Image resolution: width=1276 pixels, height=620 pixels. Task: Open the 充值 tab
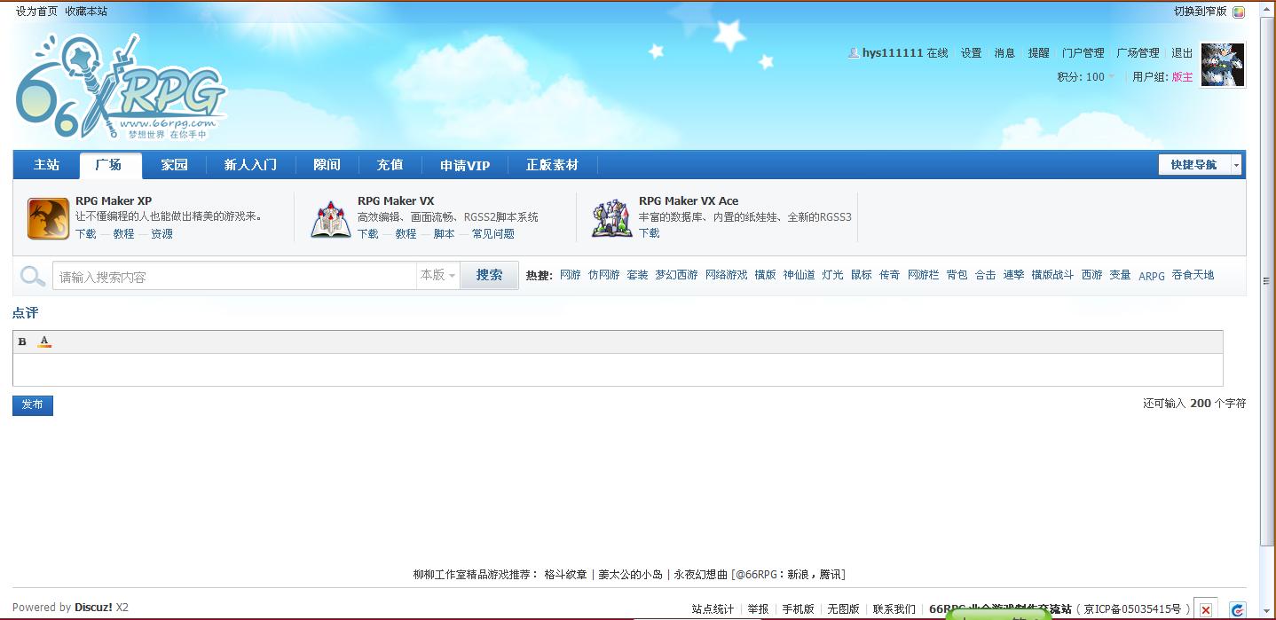click(x=390, y=165)
